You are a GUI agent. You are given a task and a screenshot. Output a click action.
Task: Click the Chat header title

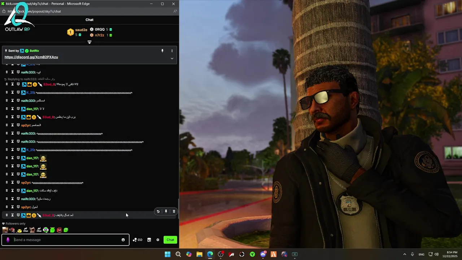point(90,20)
